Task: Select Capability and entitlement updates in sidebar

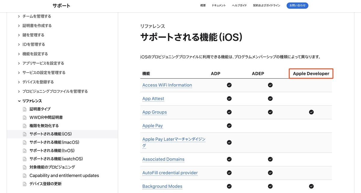Action: pyautogui.click(x=64, y=176)
